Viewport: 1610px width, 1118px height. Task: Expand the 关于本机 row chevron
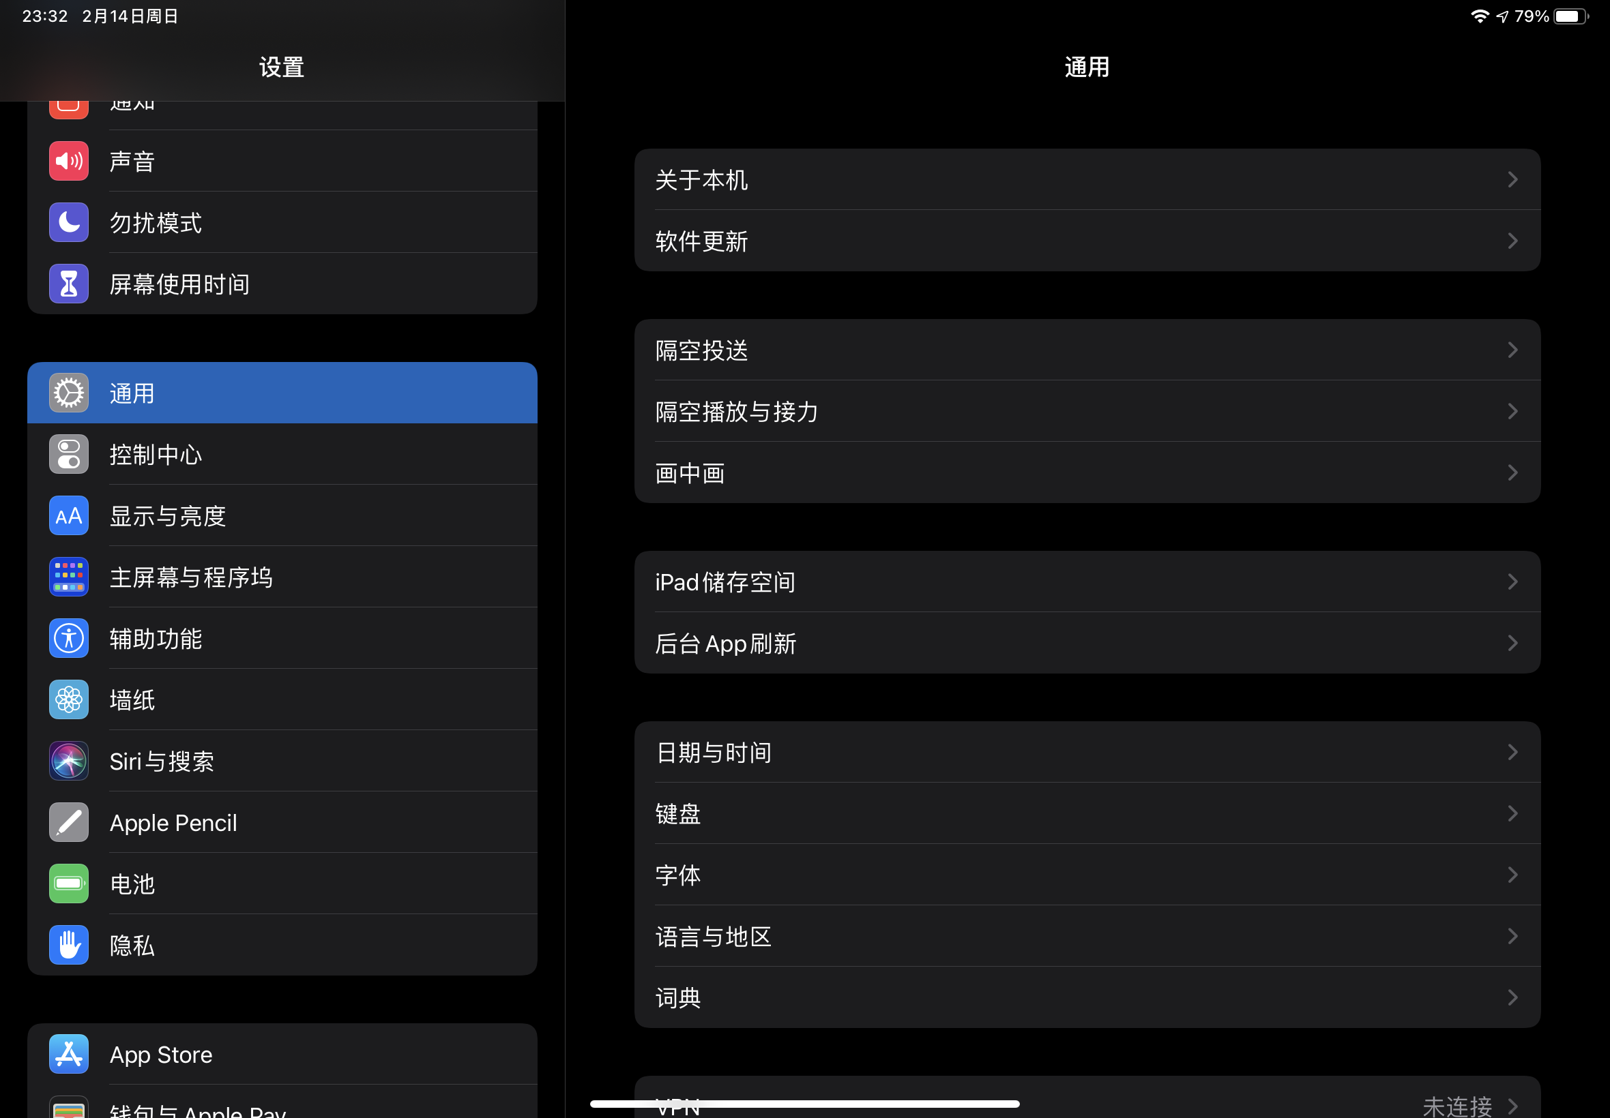[1512, 180]
